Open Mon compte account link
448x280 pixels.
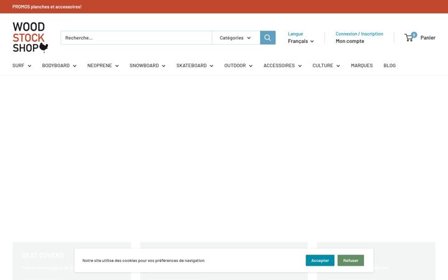(x=350, y=41)
